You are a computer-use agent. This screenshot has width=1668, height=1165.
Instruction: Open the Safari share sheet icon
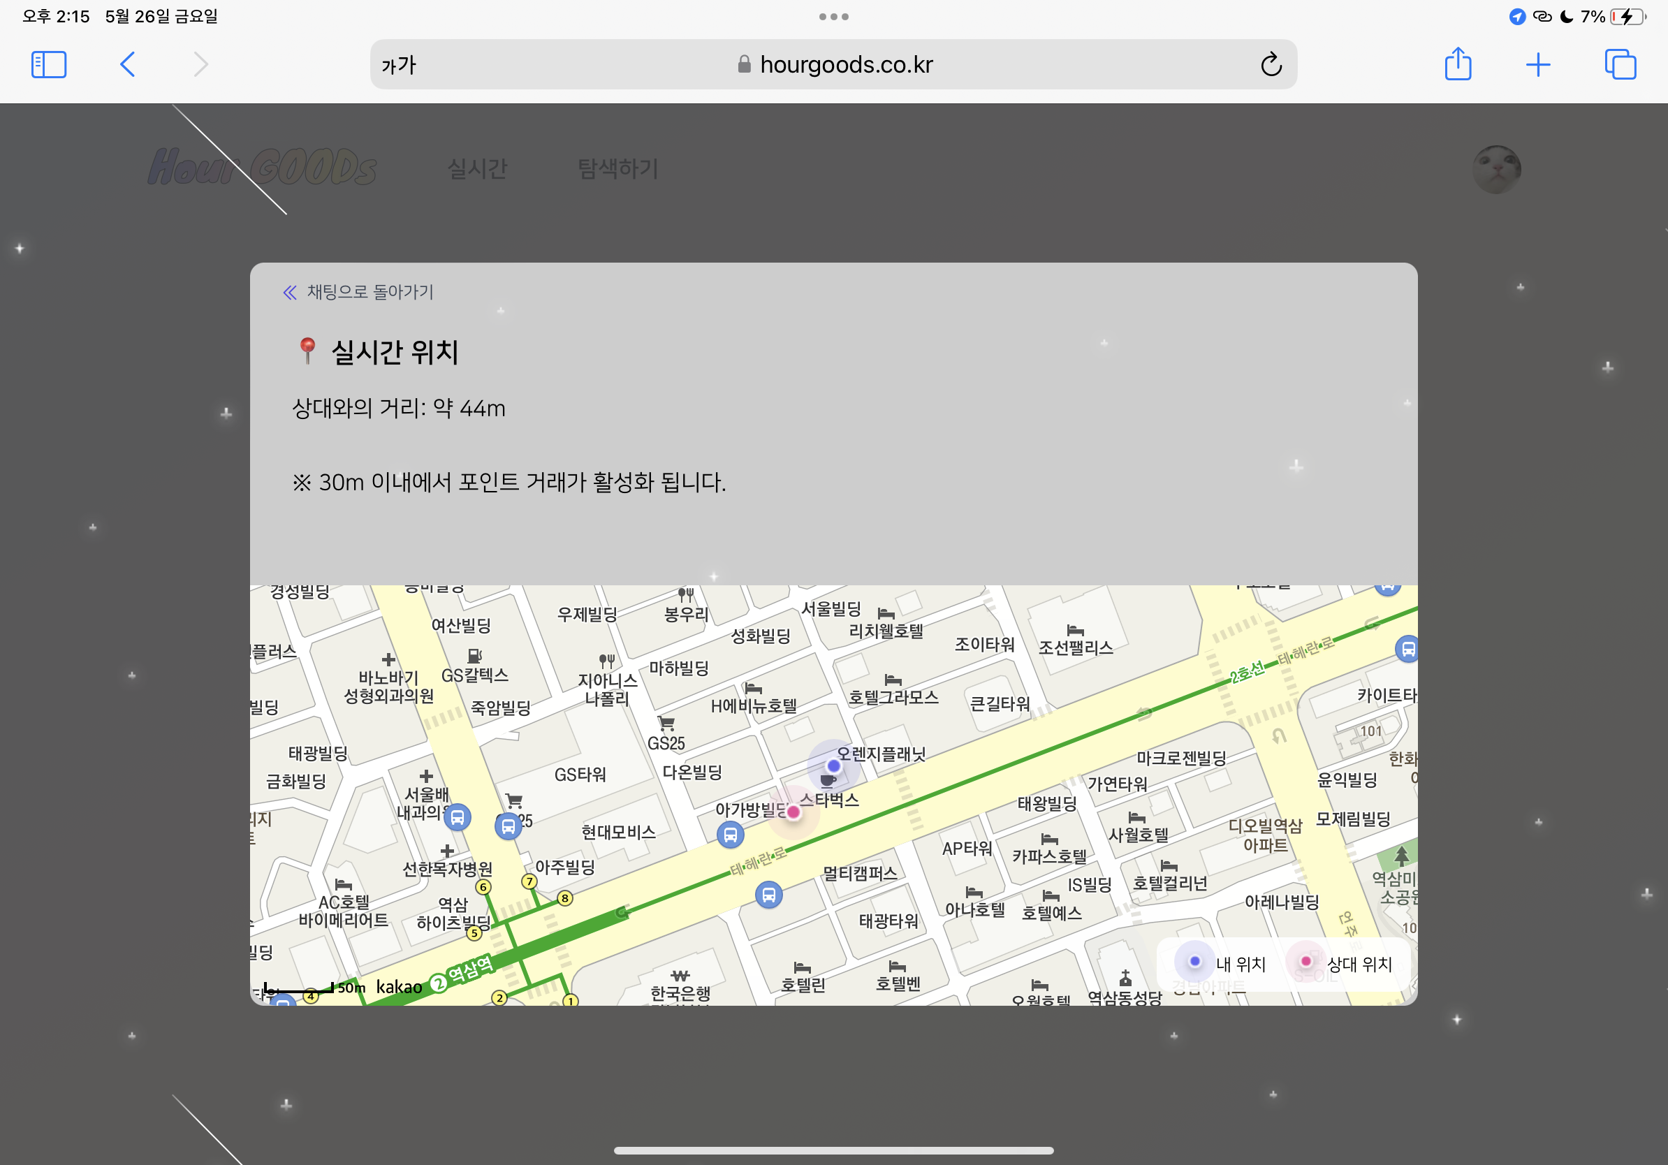point(1457,65)
